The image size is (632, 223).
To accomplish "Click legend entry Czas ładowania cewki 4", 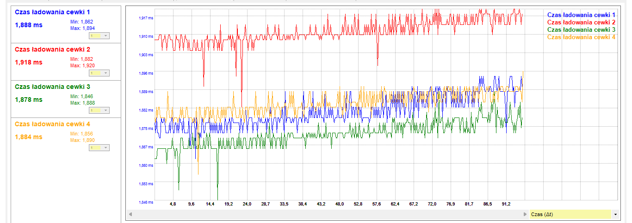I will [581, 37].
